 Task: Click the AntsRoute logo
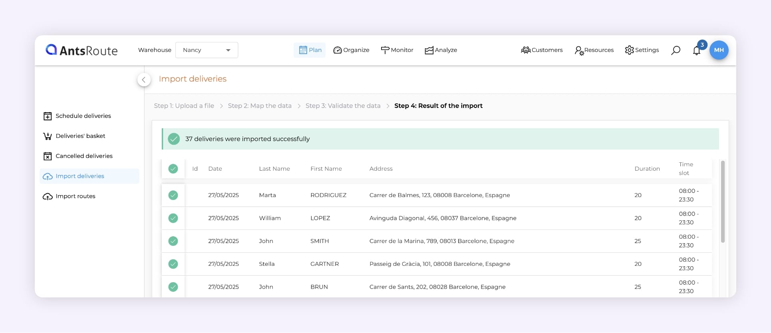81,50
